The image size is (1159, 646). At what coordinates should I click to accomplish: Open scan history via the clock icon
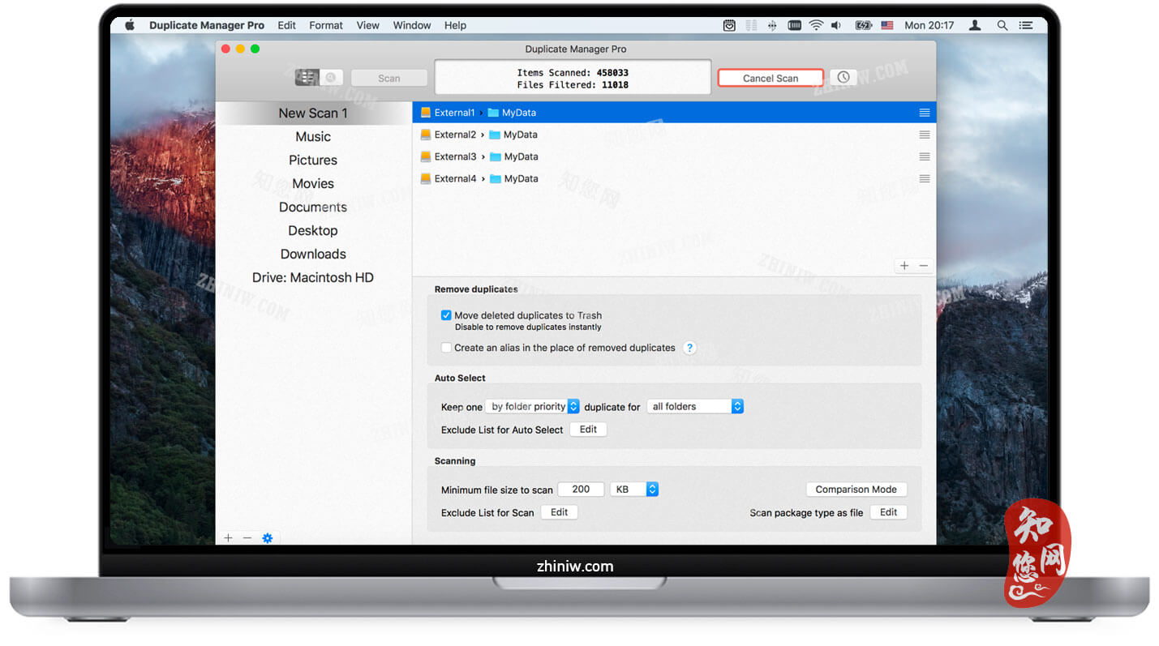[x=843, y=77]
